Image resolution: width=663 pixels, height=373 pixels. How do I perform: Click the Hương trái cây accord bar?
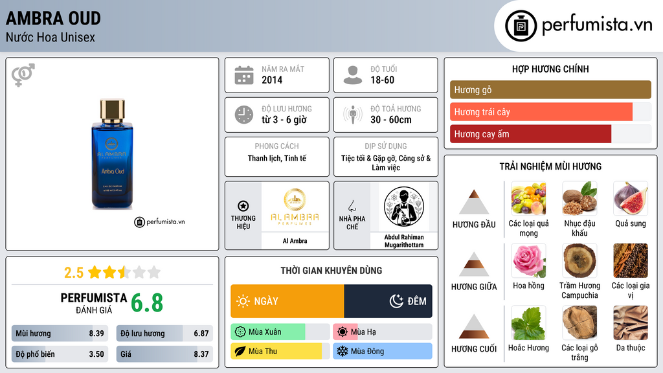click(550, 111)
